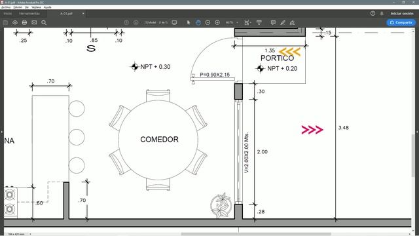
Task: Add a comment with the speech bubble icon
Action: coord(273,23)
